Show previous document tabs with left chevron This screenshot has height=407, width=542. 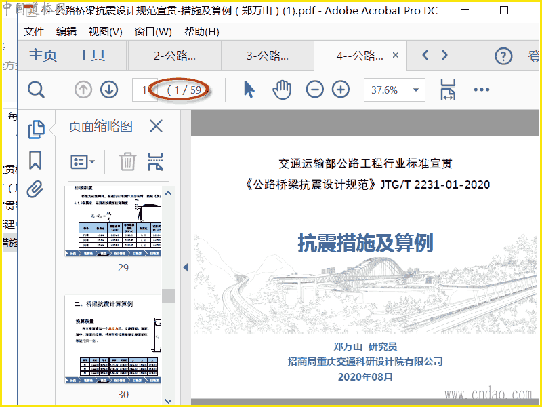point(425,55)
